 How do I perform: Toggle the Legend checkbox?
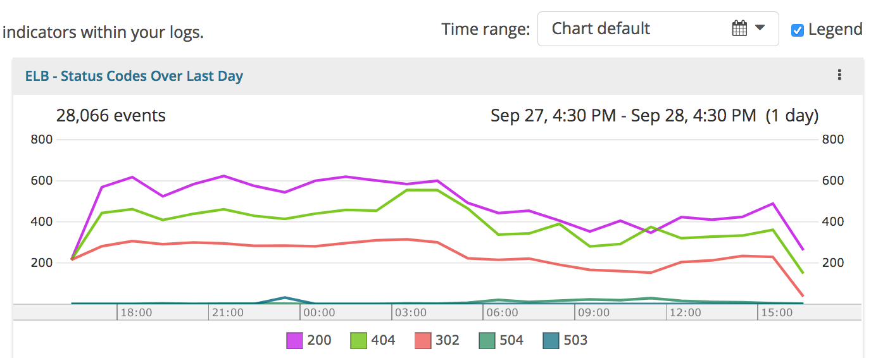(798, 30)
